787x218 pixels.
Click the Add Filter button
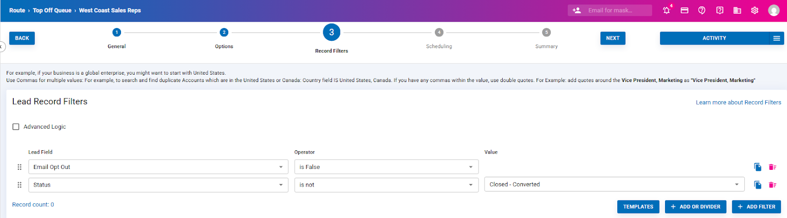click(756, 207)
